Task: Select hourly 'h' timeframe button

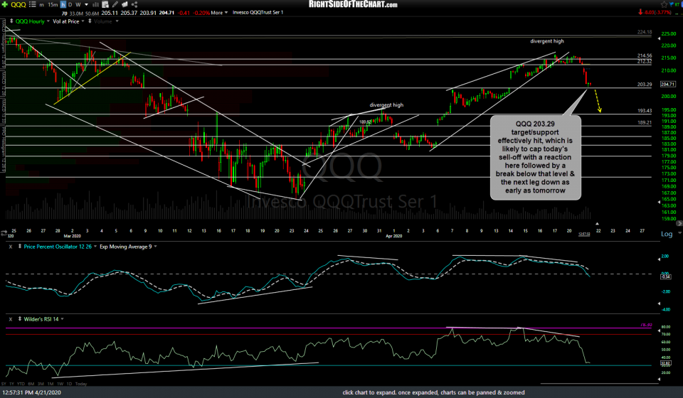Action: (x=63, y=5)
